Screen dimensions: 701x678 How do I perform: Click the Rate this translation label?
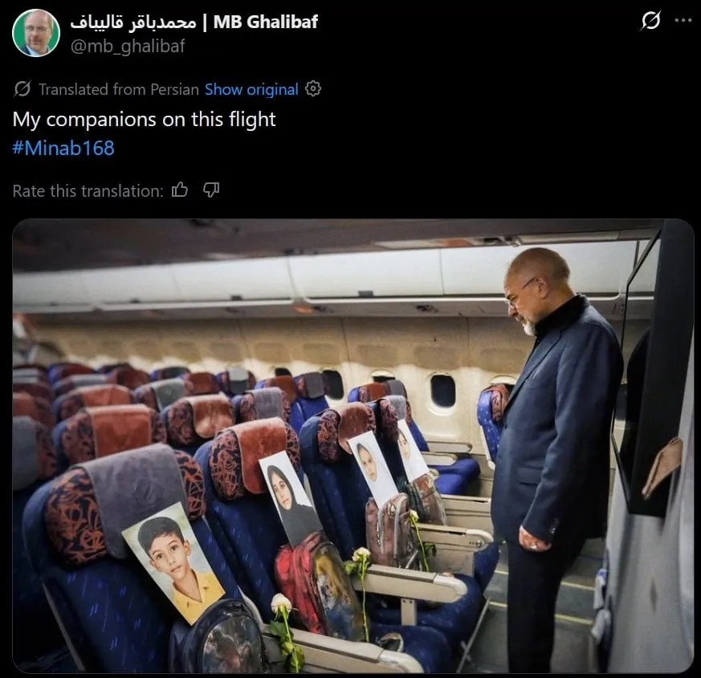88,191
